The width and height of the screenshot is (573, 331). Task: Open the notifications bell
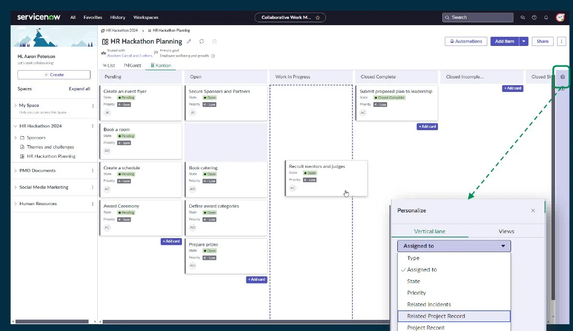(546, 17)
